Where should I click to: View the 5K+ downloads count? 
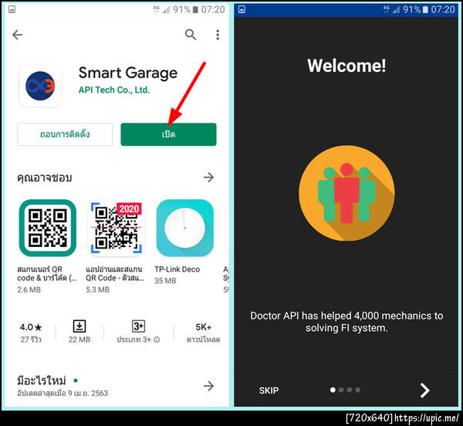[x=204, y=327]
